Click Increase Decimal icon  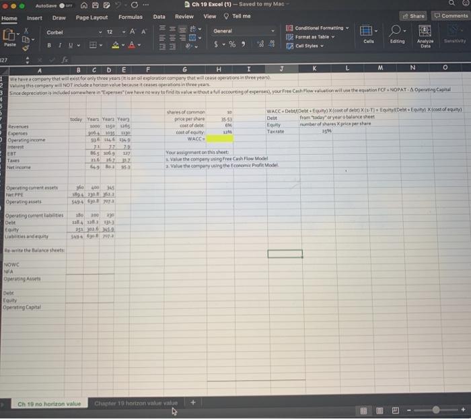(260, 44)
